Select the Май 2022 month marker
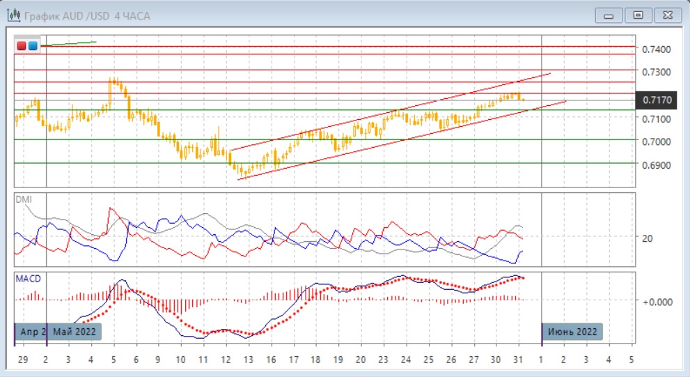Image resolution: width=690 pixels, height=377 pixels. pyautogui.click(x=75, y=332)
